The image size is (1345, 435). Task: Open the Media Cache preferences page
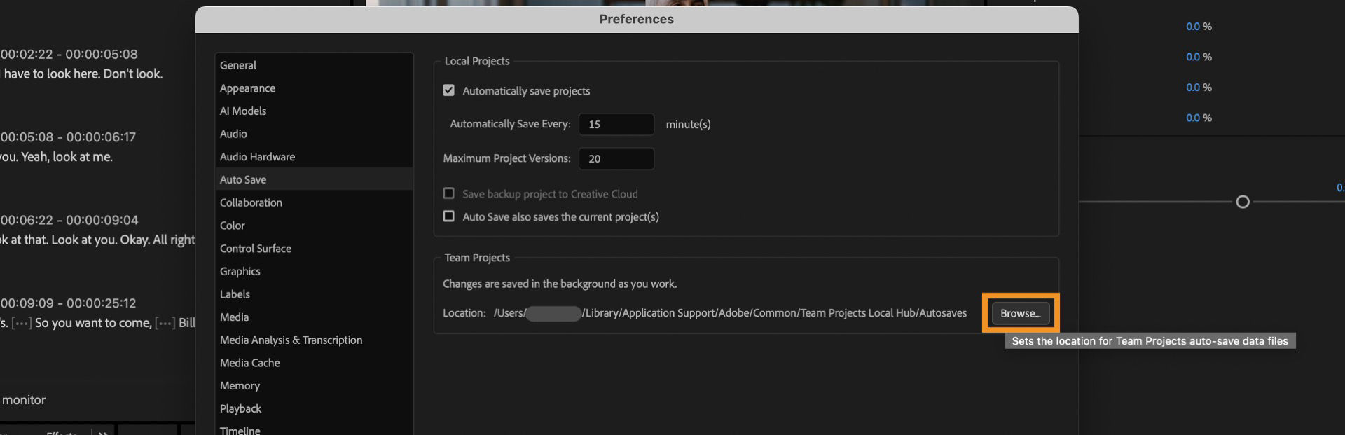coord(249,362)
